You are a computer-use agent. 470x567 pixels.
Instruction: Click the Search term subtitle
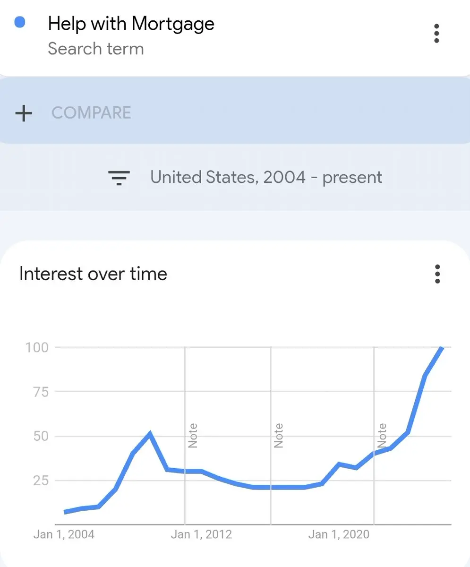pos(96,49)
